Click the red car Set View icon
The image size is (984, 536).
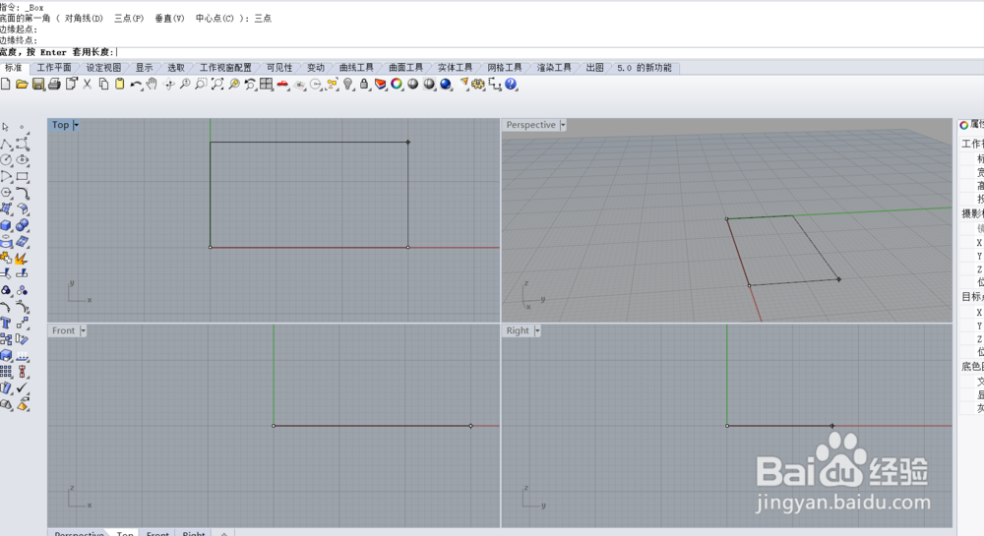(282, 84)
